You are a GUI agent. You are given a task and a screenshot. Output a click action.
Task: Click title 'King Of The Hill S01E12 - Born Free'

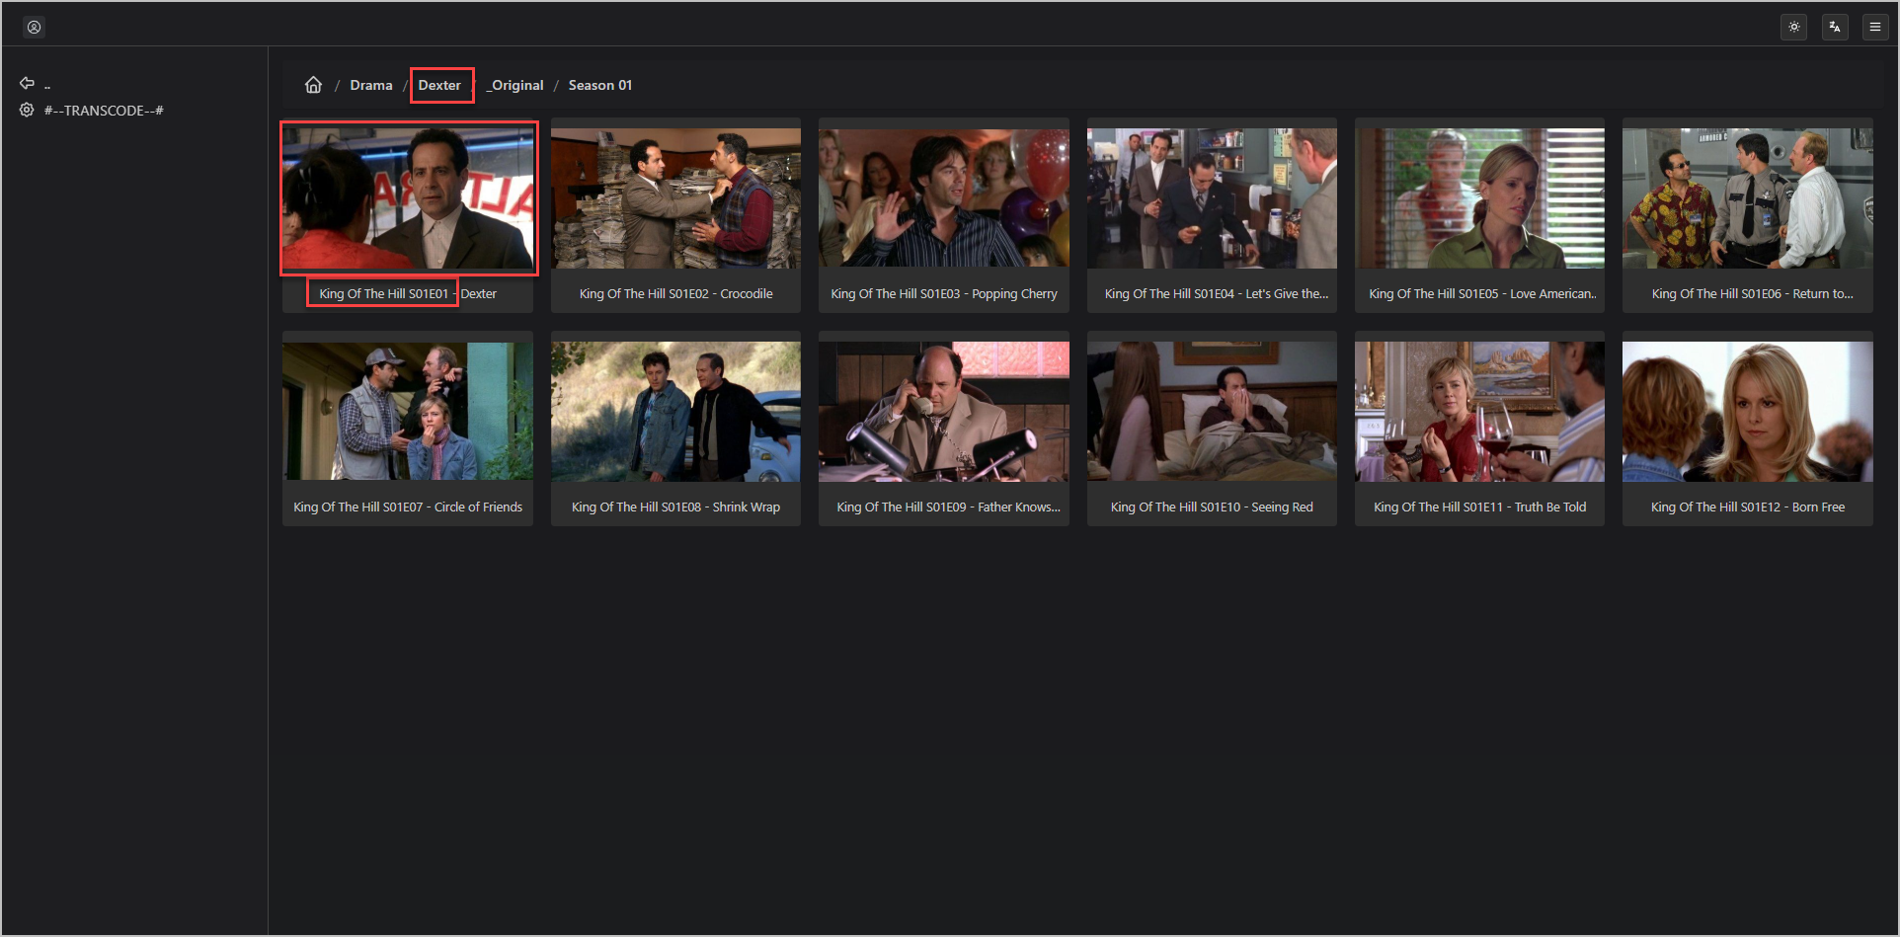click(x=1748, y=508)
